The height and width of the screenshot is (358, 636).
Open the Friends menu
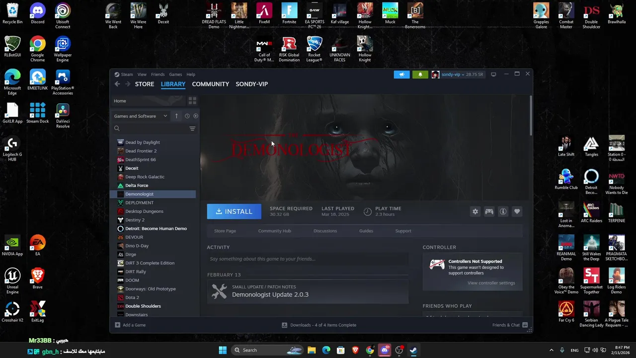point(158,75)
